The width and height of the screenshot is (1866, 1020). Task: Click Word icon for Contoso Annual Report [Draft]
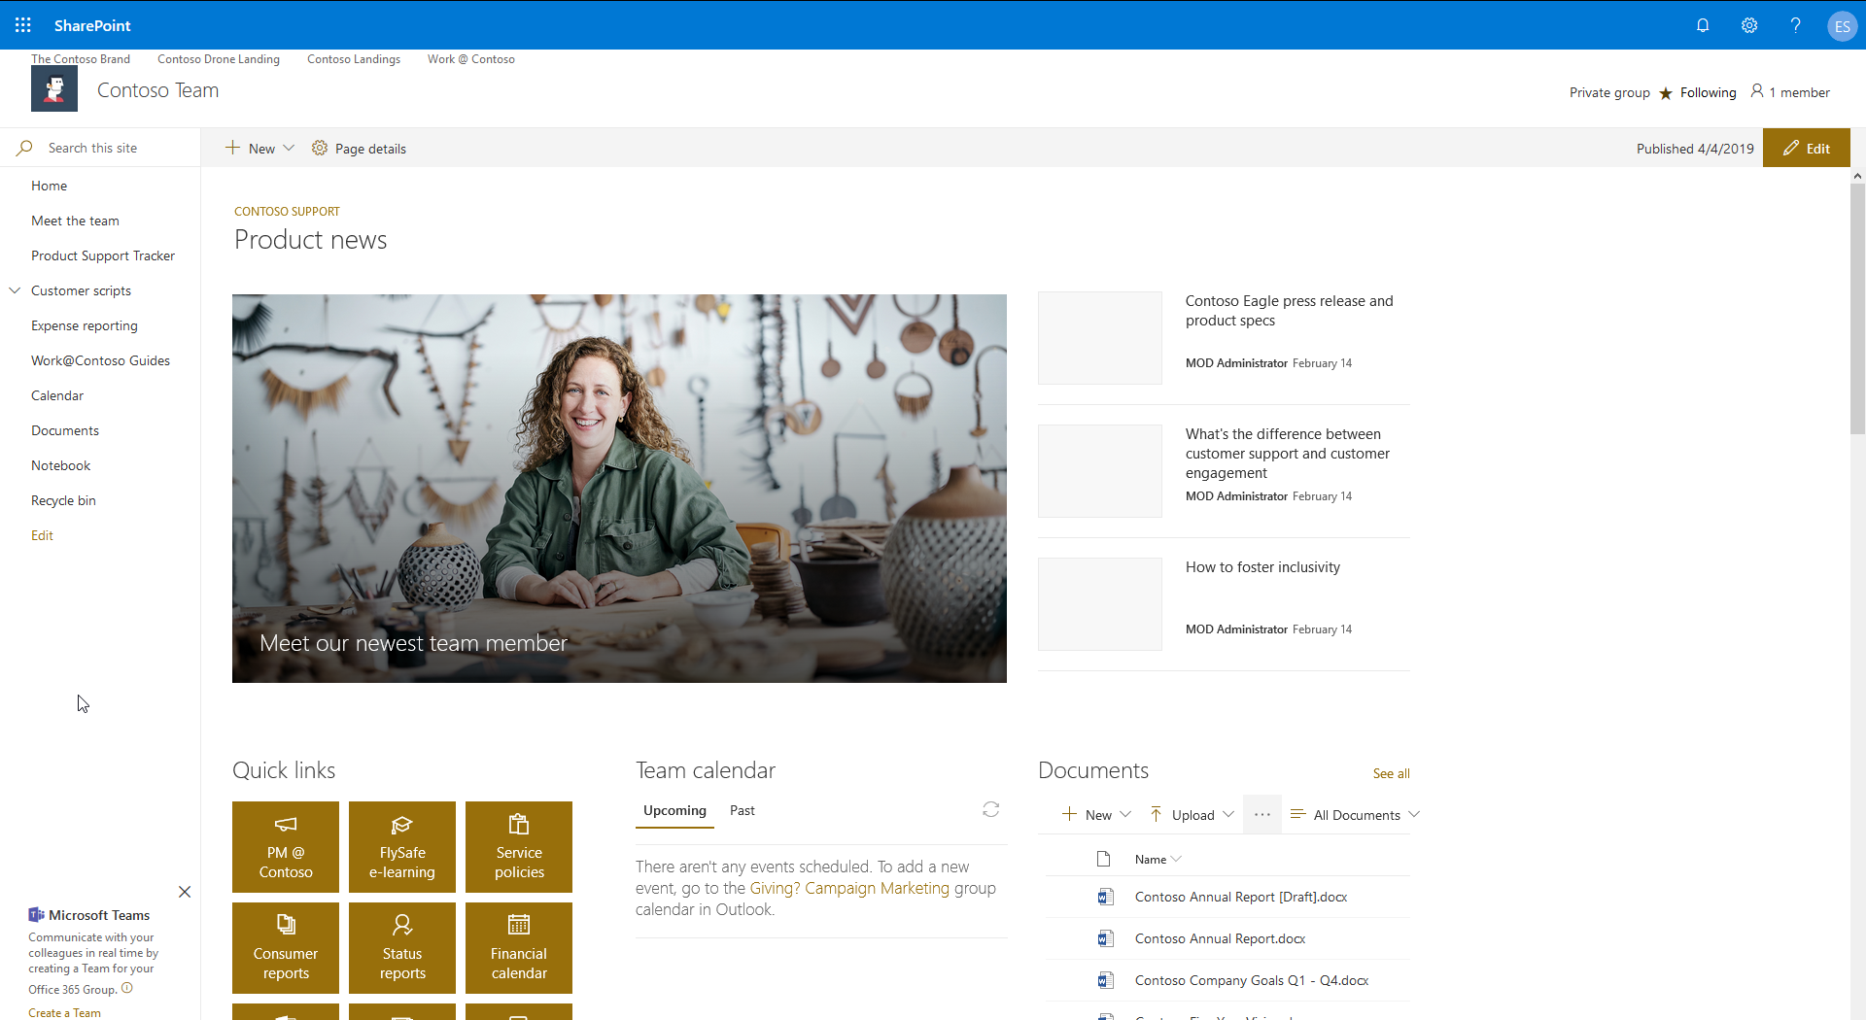point(1105,897)
